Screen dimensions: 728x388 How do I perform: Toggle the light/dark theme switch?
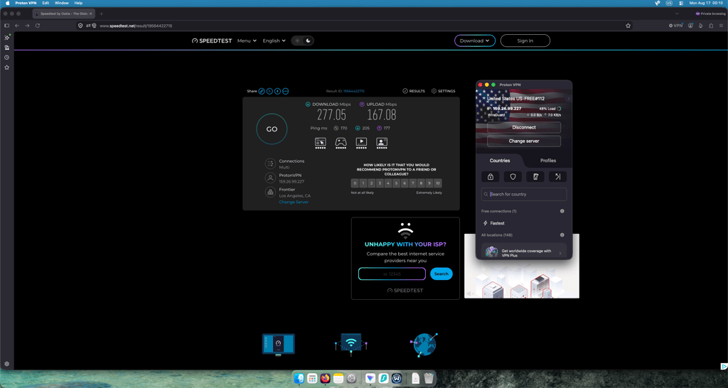302,41
